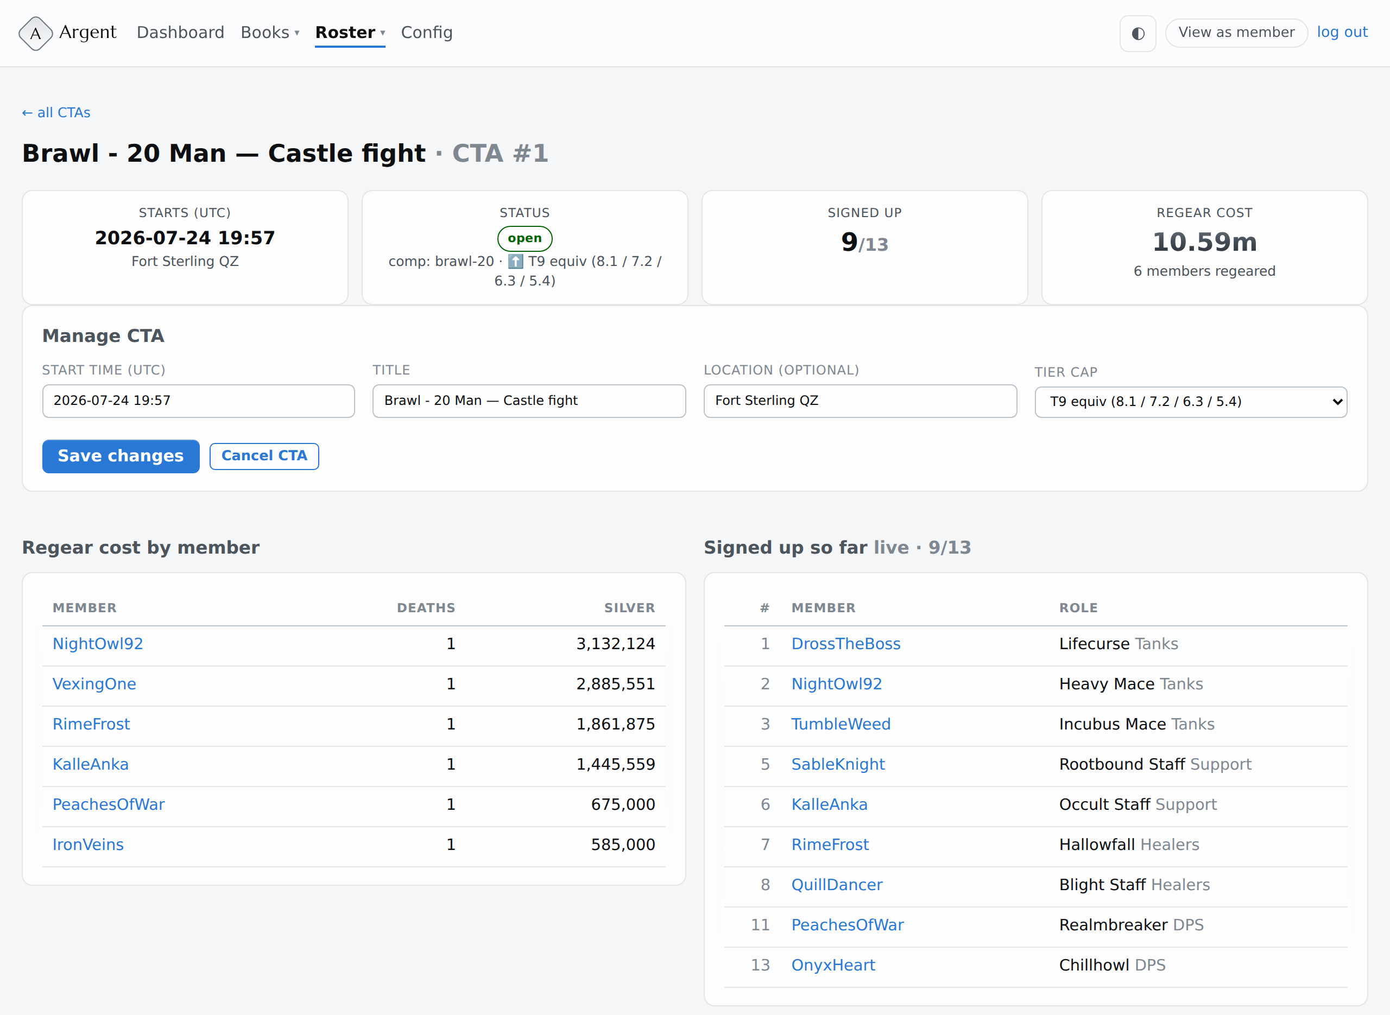Open PeachesOfWar in signed up list
Screen dimensions: 1390x1015
point(847,925)
